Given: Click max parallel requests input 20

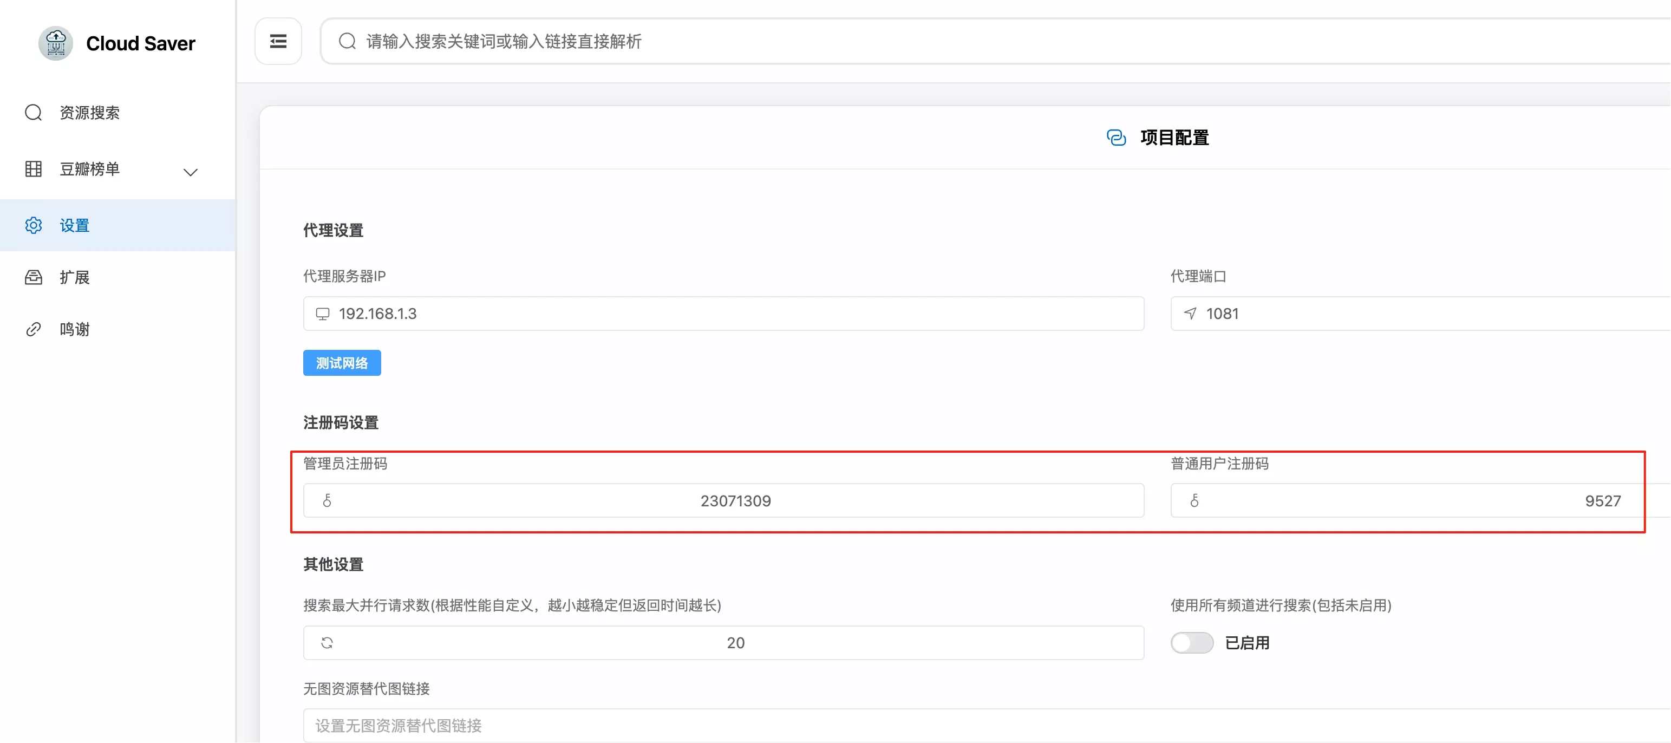Looking at the screenshot, I should tap(723, 643).
